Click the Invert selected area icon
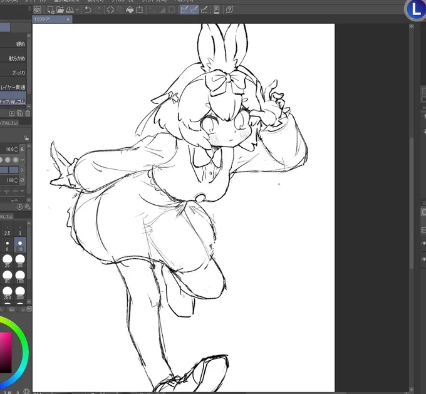Viewport: 426px width, 394px height. [162, 10]
